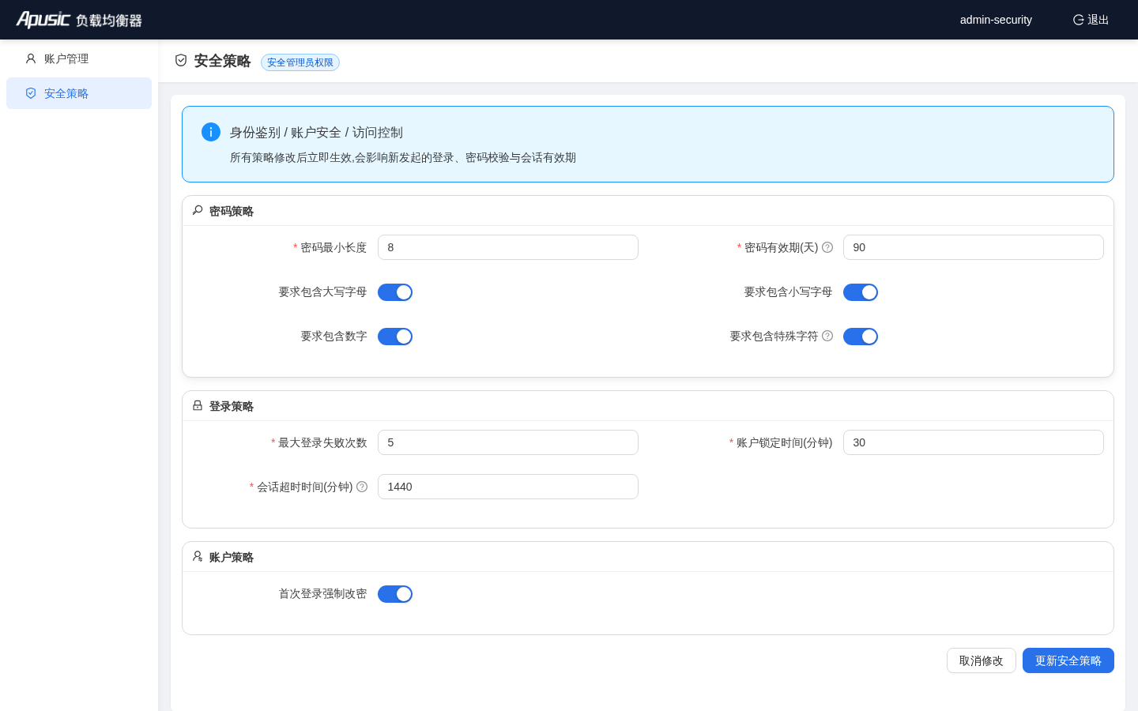
Task: Click the 取消修改 button
Action: [982, 660]
